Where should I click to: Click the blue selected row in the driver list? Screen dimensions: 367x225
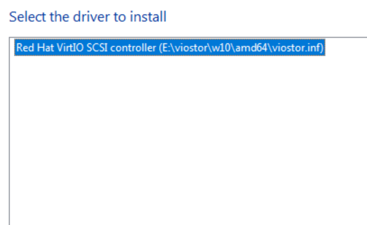point(170,47)
